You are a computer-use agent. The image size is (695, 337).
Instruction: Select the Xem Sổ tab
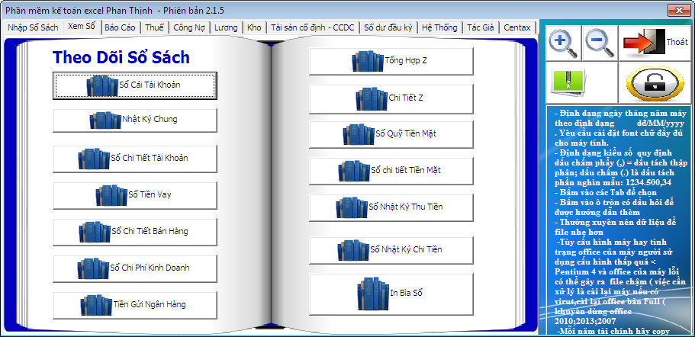(x=82, y=27)
